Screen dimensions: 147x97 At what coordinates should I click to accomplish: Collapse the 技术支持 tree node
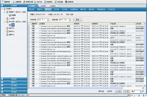[x=5, y=22]
